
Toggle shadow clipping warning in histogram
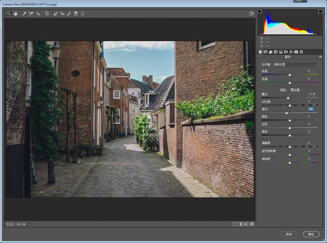259,12
